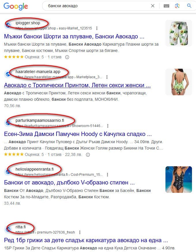The height and width of the screenshot is (252, 196).
Task: Click the green avocado swimsuit thumbnail
Action: coord(179,82)
